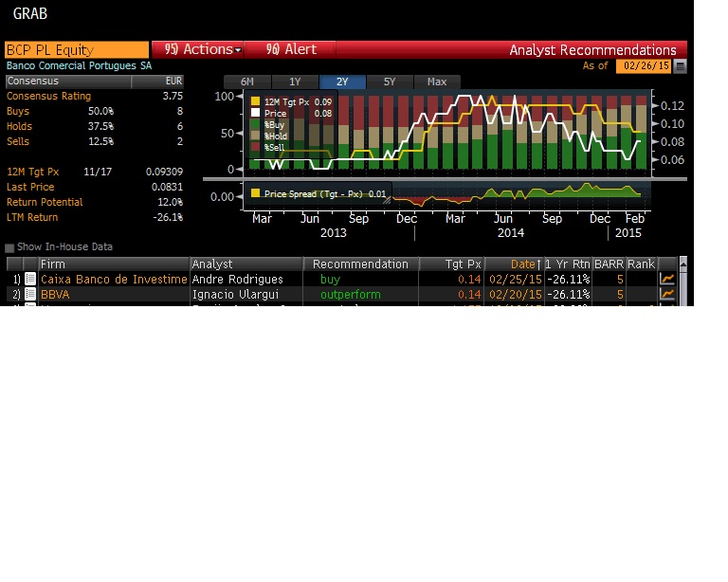Click the Return Potential label

coord(45,202)
